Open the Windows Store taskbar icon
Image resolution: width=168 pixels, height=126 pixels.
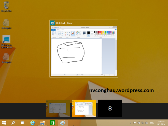[x=52, y=123]
